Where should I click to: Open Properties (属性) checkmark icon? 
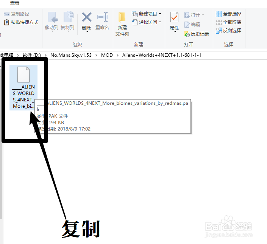[x=174, y=17]
